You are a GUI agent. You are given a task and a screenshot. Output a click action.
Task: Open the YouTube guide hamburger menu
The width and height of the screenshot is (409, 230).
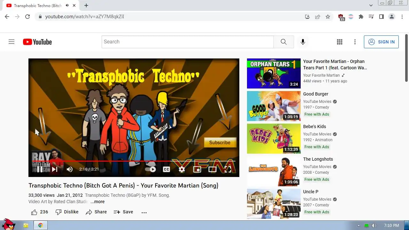pyautogui.click(x=12, y=42)
